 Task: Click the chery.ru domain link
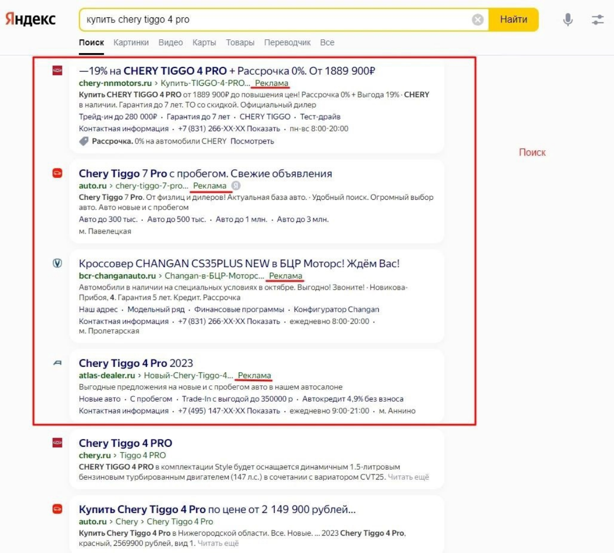pyautogui.click(x=95, y=455)
